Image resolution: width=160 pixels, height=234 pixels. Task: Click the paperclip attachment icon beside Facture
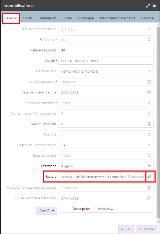tap(149, 177)
